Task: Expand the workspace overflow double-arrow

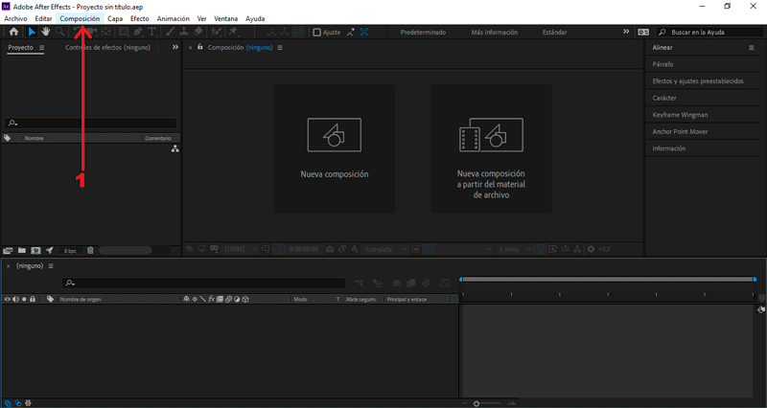Action: click(x=626, y=32)
